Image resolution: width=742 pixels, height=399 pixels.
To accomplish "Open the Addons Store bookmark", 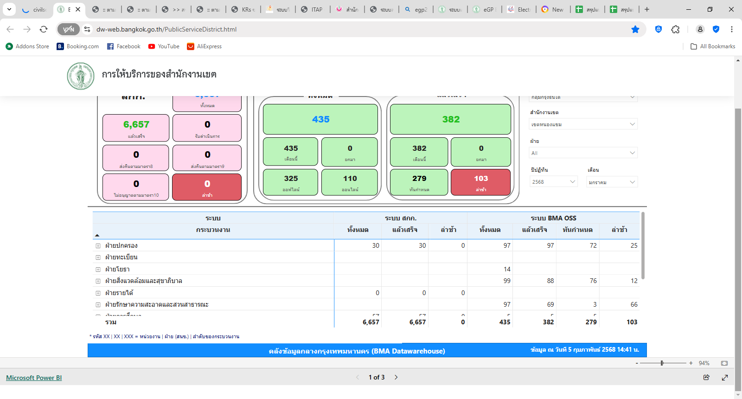I will (x=27, y=46).
